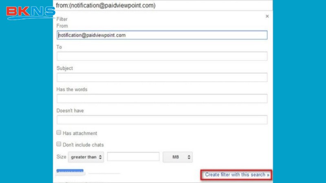The image size is (326, 183).
Task: Click the Subject label above its field
Action: pos(65,68)
